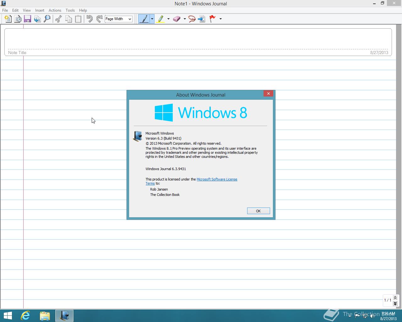Click 'Version 6.3 (Build 9431)' text

pos(163,138)
